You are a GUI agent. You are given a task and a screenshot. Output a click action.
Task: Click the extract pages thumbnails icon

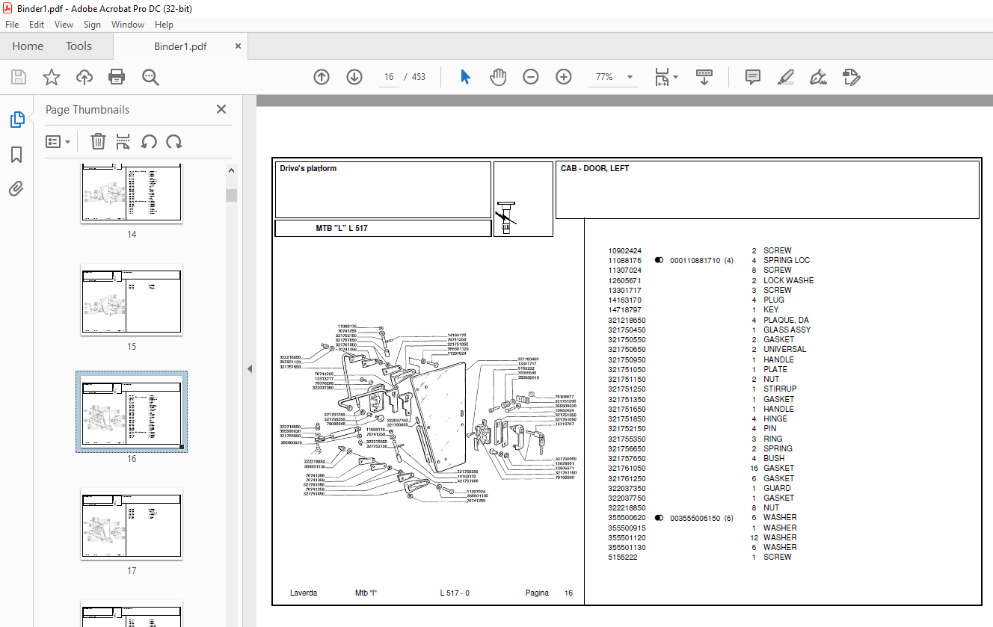pyautogui.click(x=123, y=141)
